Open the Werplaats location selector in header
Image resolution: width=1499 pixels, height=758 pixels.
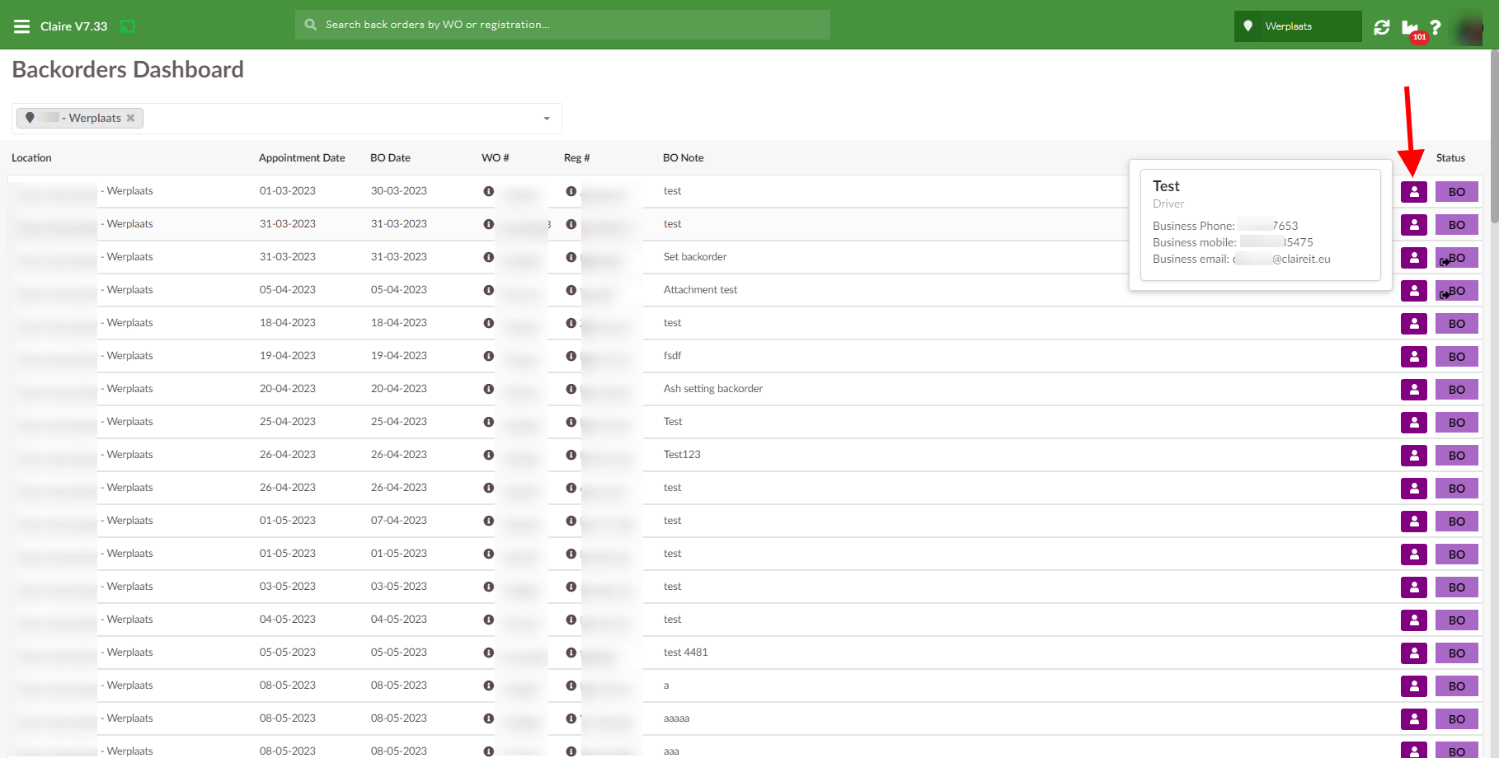coord(1298,26)
